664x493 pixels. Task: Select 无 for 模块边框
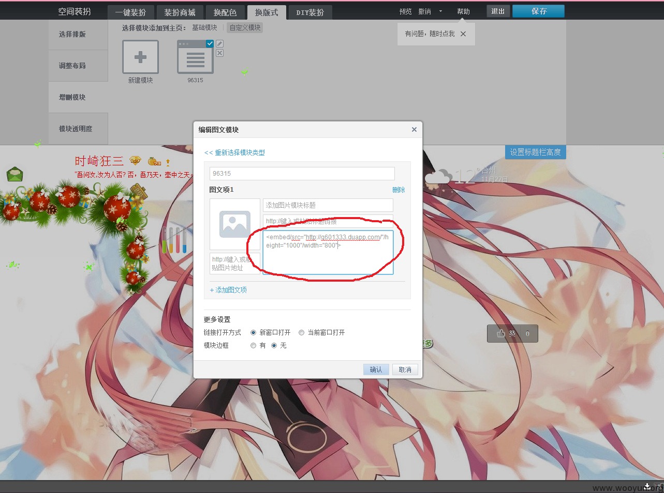coord(274,345)
